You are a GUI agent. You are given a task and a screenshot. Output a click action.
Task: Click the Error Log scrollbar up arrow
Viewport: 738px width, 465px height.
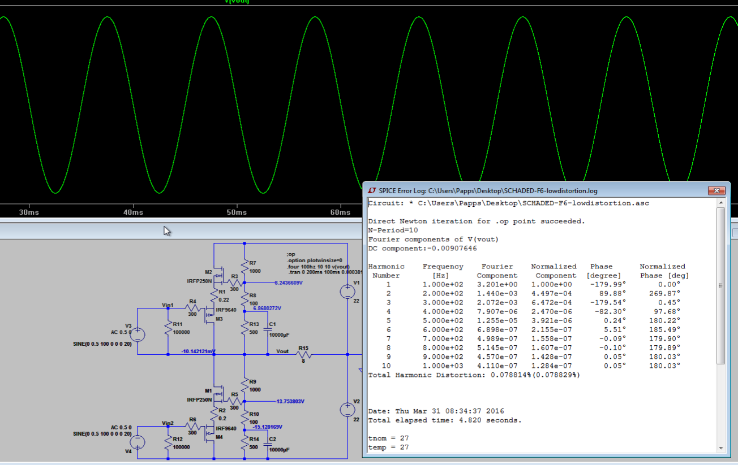(x=720, y=203)
